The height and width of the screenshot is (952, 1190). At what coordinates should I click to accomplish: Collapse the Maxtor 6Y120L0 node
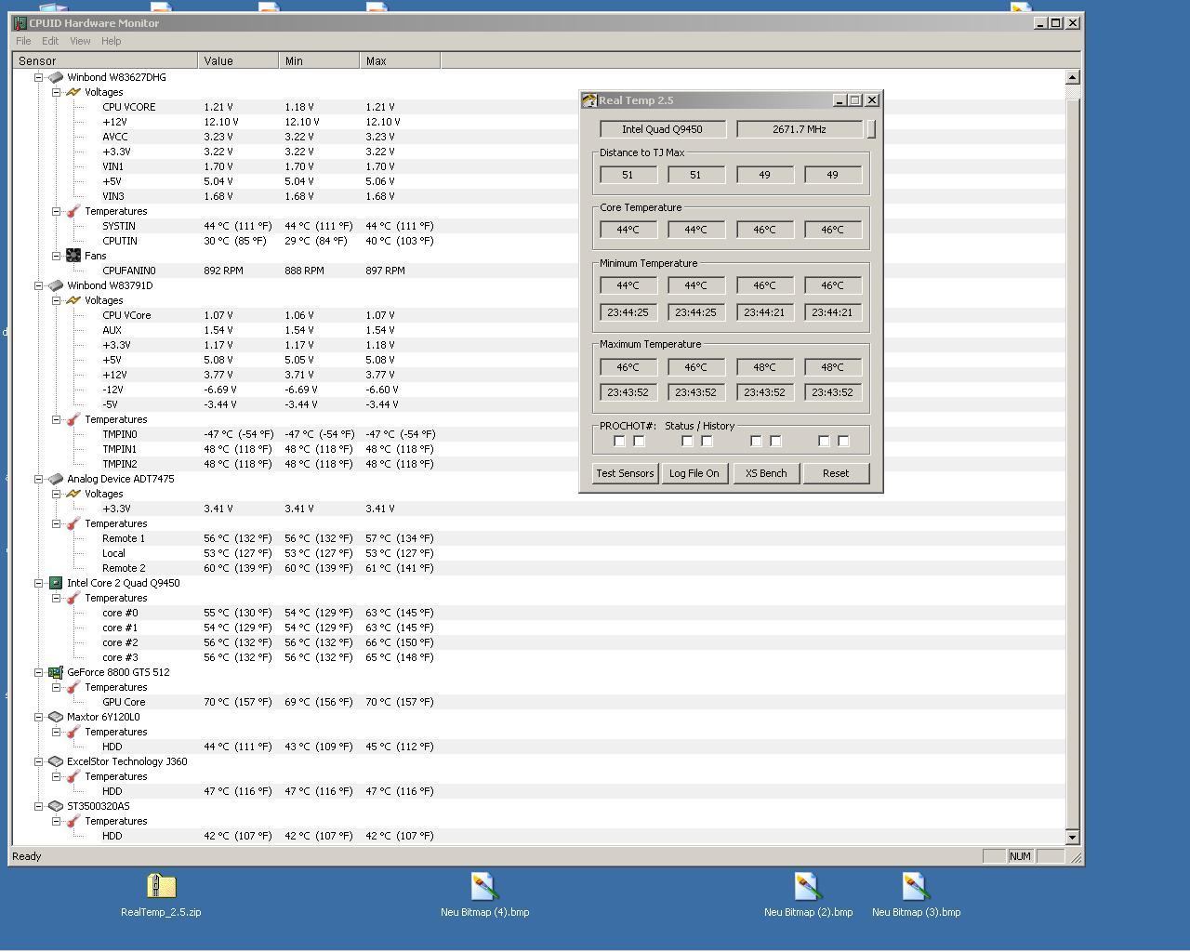(39, 717)
